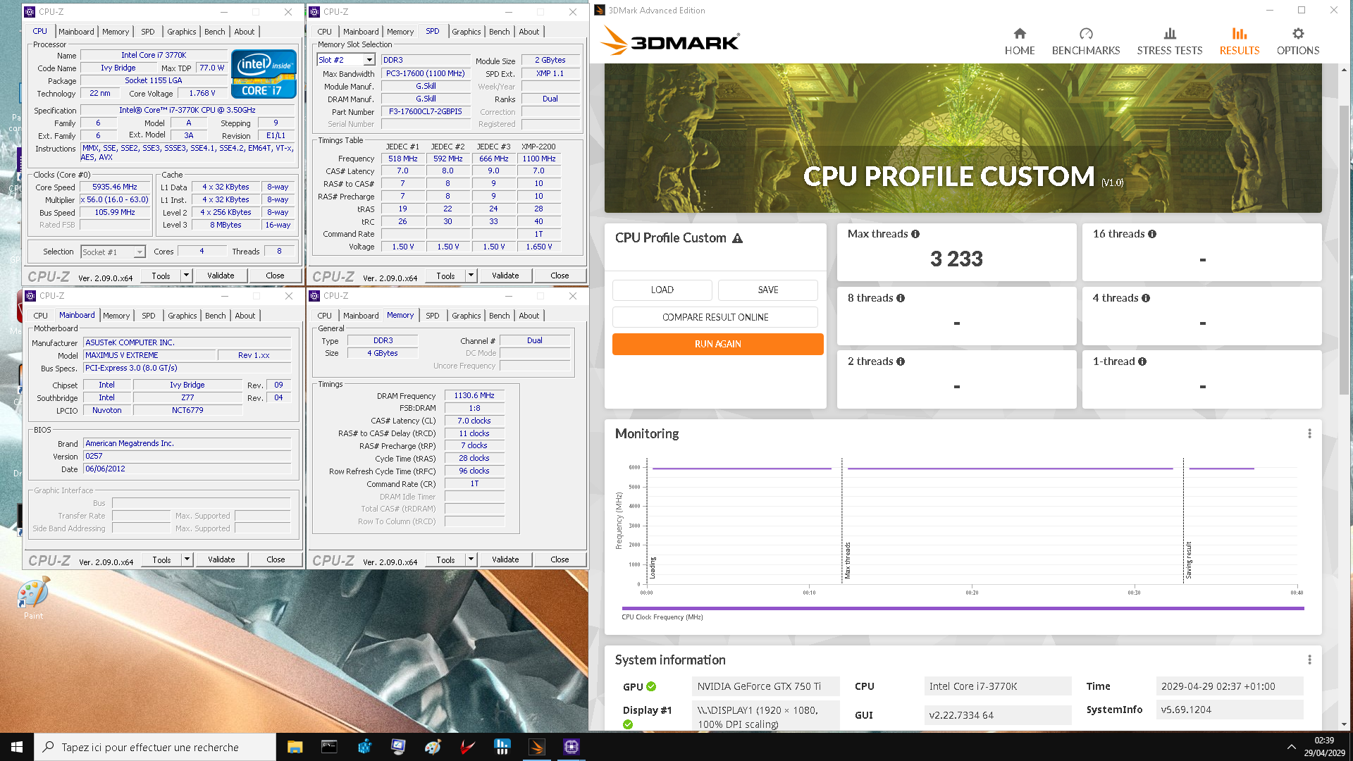Click the NVIDIA GeForce GTX 750 Ti field
This screenshot has height=761, width=1353.
pos(766,686)
